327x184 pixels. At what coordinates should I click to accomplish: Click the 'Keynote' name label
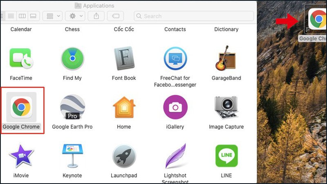(x=72, y=175)
